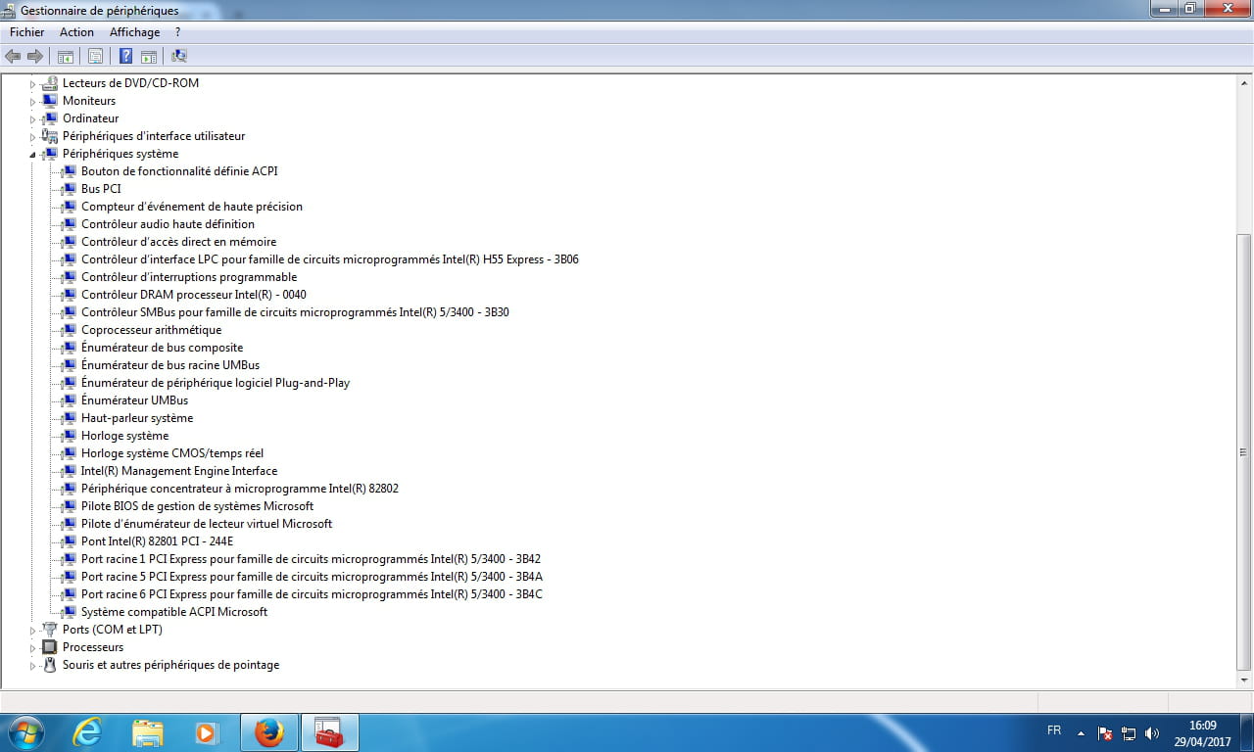Screen dimensions: 1254x752
Task: Open the Action menu
Action: (x=76, y=32)
